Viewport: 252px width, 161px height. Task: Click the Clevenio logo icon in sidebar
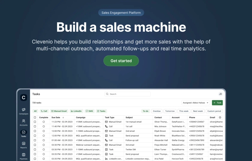pyautogui.click(x=24, y=98)
